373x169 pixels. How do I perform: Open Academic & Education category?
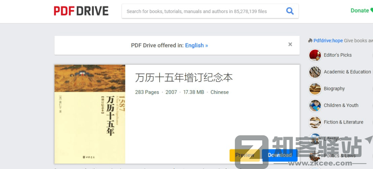[347, 72]
